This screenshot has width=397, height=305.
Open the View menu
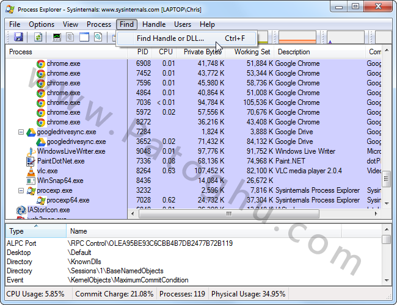pyautogui.click(x=70, y=24)
